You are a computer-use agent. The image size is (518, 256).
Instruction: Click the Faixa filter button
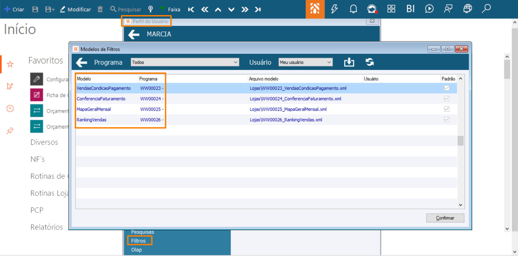click(170, 9)
